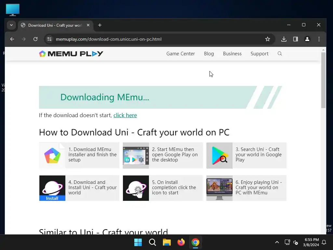The height and width of the screenshot is (250, 333).
Task: Click the MEmu Play logo
Action: click(x=71, y=54)
